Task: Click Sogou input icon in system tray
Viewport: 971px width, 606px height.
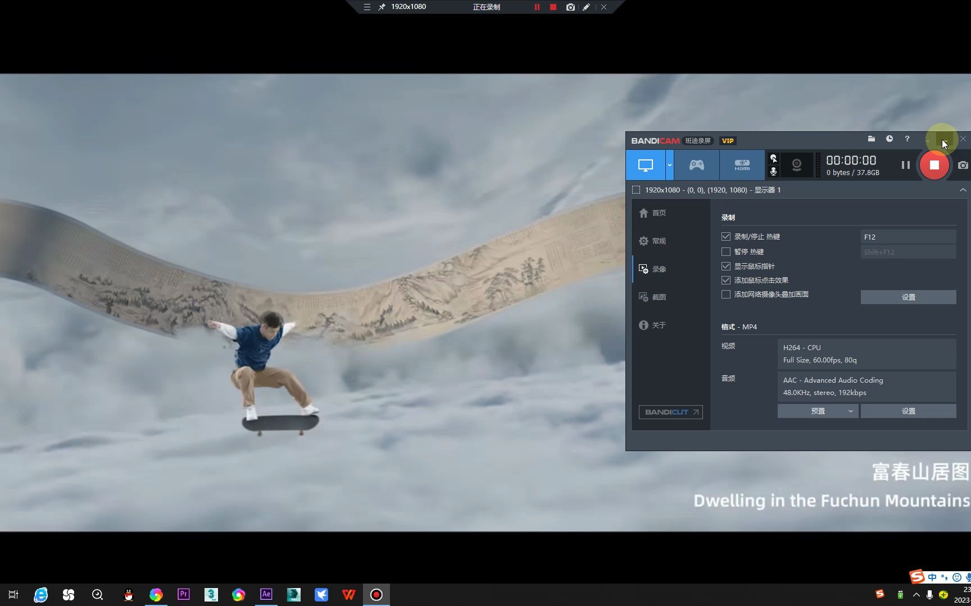Action: (x=880, y=594)
